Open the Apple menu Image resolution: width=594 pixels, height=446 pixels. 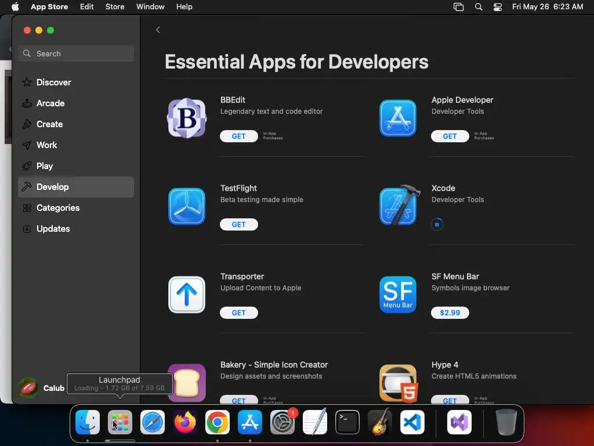15,7
